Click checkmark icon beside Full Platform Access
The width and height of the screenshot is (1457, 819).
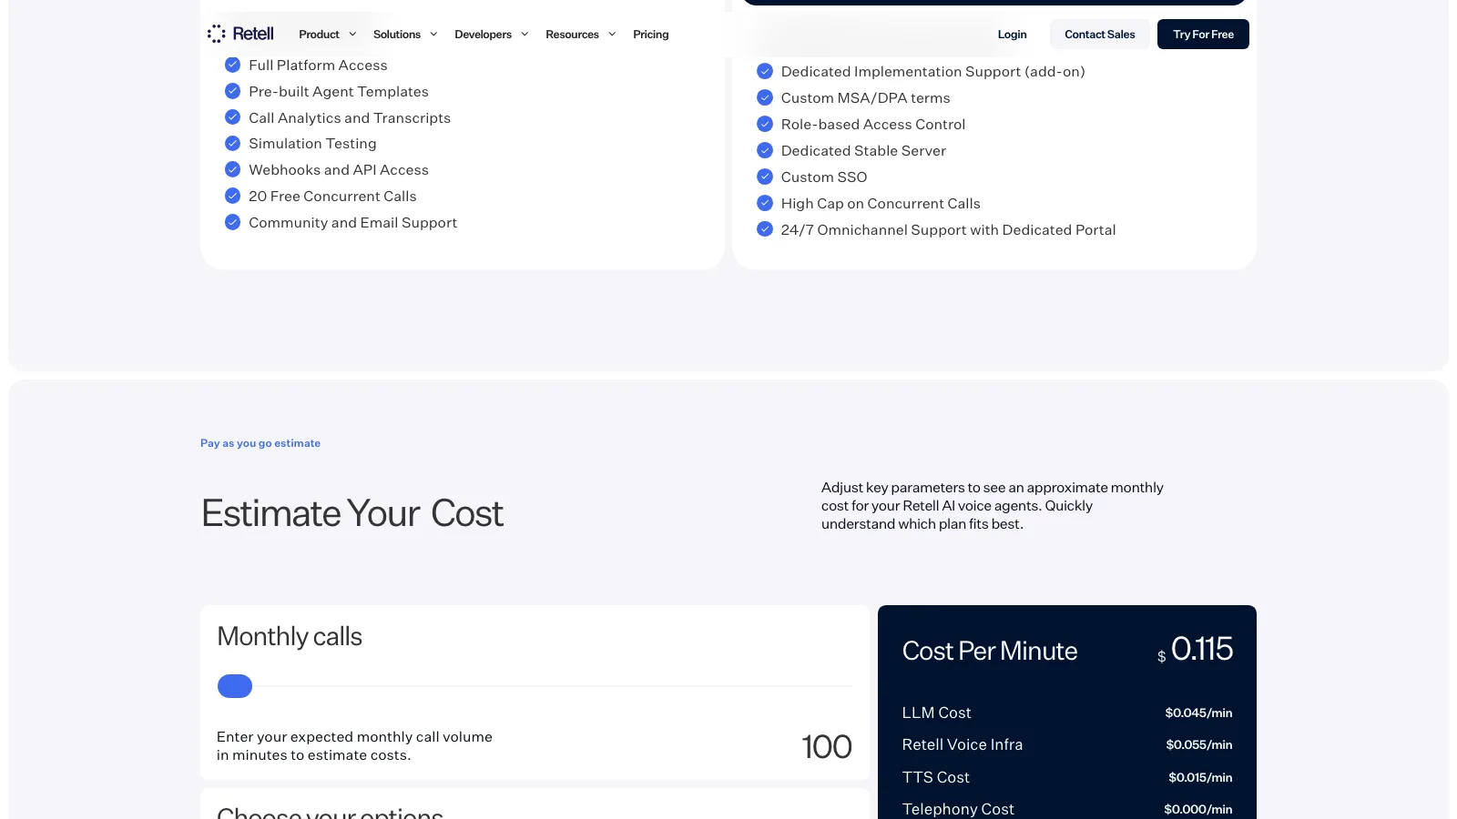coord(232,65)
